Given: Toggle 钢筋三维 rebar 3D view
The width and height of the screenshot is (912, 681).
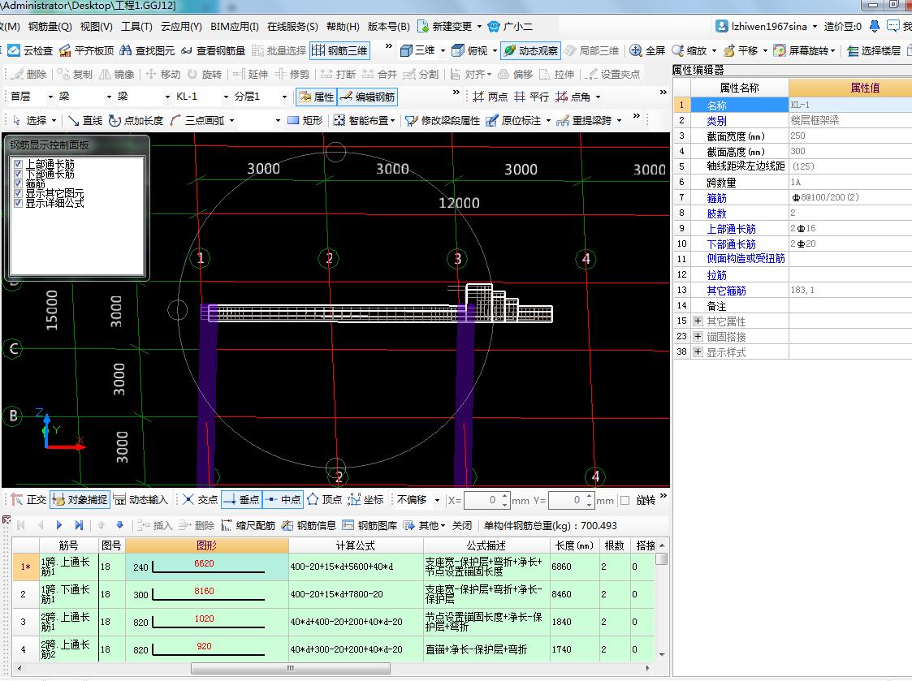Looking at the screenshot, I should tap(339, 50).
